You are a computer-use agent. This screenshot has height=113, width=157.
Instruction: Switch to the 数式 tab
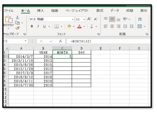click(100, 10)
